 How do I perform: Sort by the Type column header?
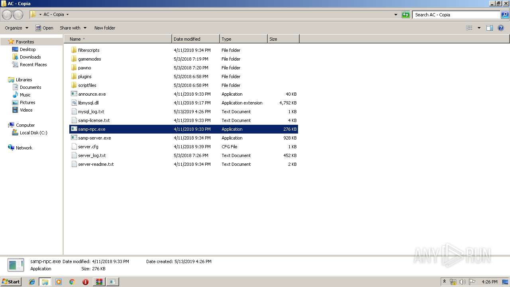pyautogui.click(x=243, y=39)
